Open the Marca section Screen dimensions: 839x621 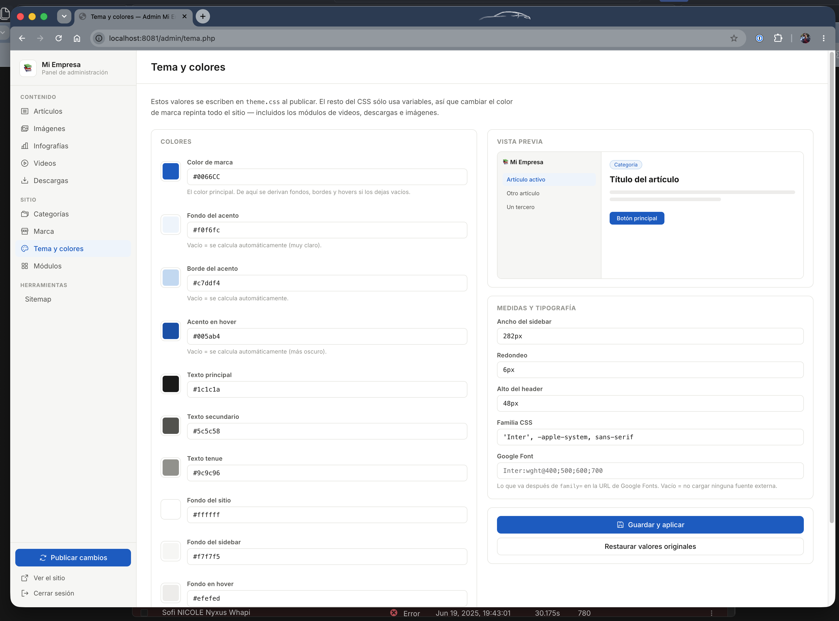pyautogui.click(x=73, y=231)
